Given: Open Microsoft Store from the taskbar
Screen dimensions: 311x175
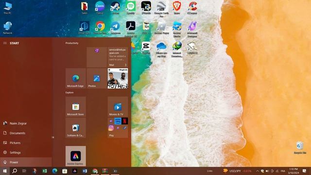Looking at the screenshot, I should [65, 171].
